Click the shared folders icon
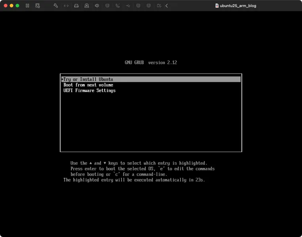 pyautogui.click(x=159, y=6)
